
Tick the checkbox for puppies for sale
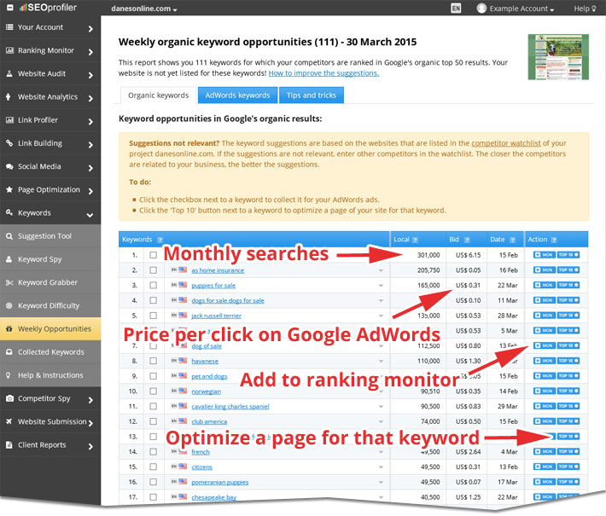coord(154,286)
